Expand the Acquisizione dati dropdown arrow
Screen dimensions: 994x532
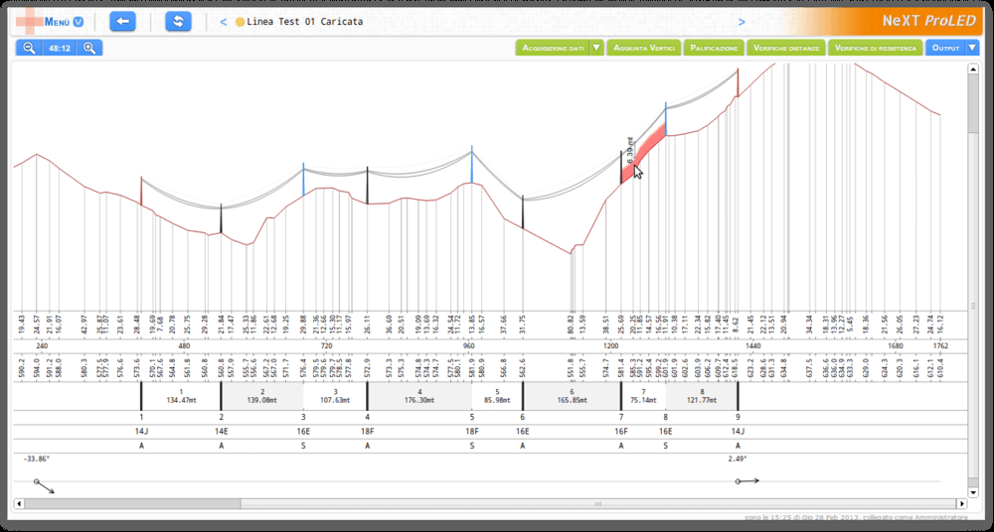596,48
